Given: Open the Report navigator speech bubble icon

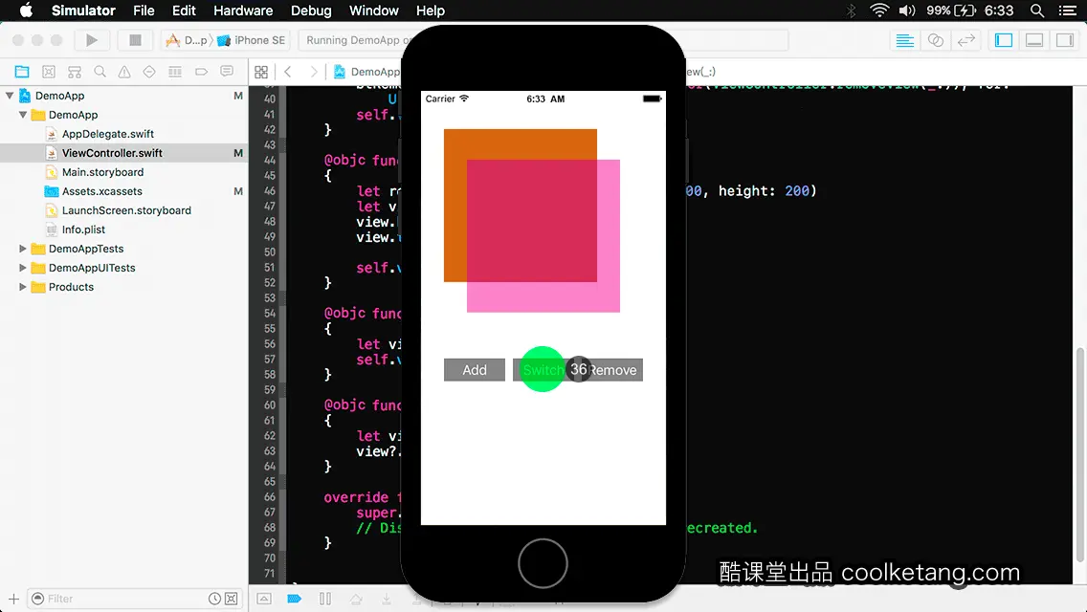Looking at the screenshot, I should click(x=227, y=72).
